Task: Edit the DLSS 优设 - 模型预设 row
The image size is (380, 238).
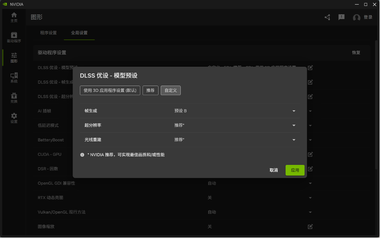Action: click(310, 68)
